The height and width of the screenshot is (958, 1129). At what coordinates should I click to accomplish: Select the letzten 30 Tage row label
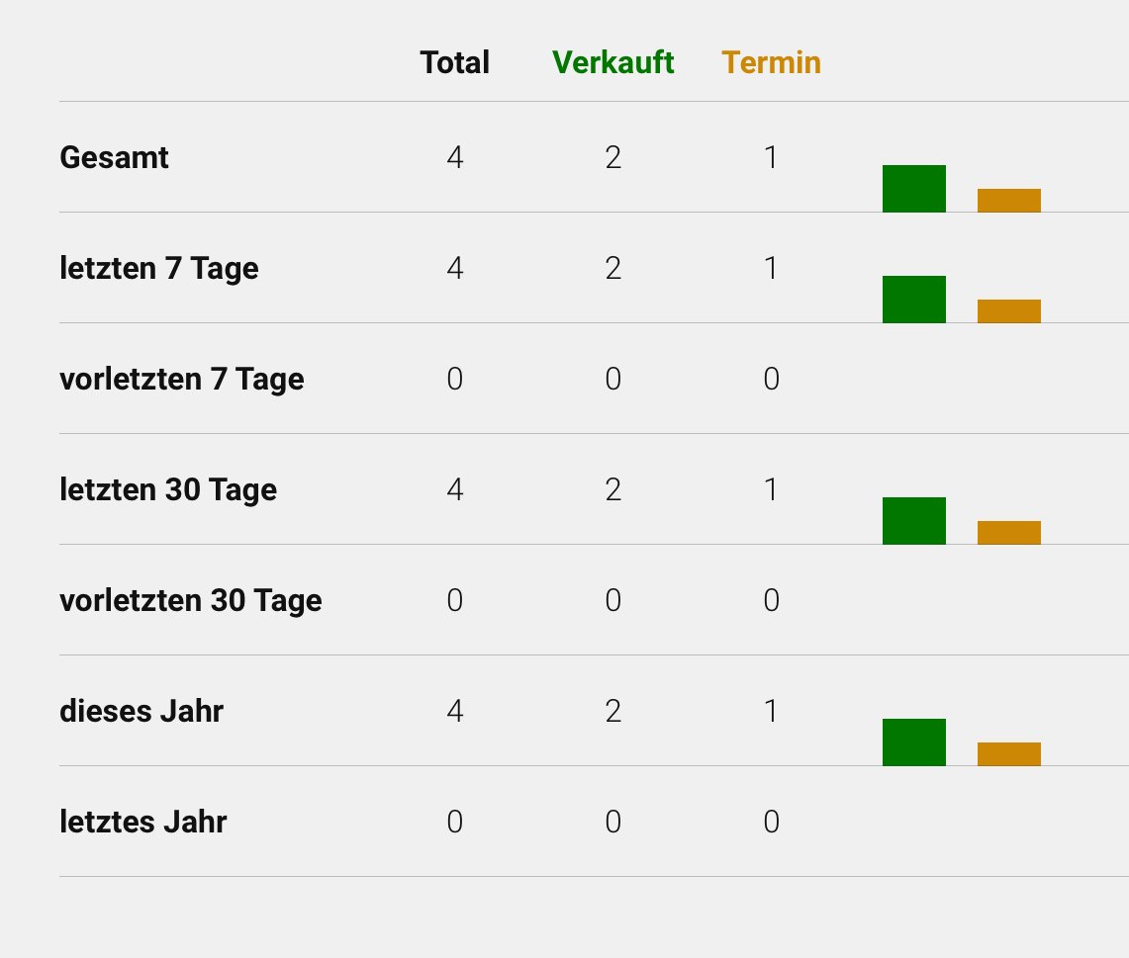click(168, 489)
